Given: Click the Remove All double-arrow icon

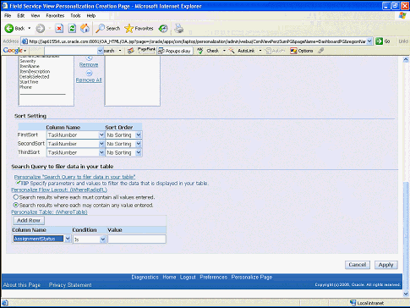Looking at the screenshot, I should [89, 74].
